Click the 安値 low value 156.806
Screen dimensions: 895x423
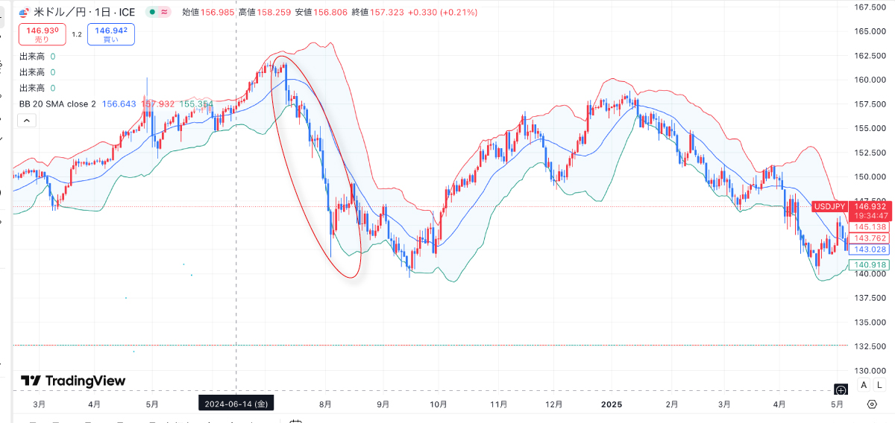(x=330, y=12)
